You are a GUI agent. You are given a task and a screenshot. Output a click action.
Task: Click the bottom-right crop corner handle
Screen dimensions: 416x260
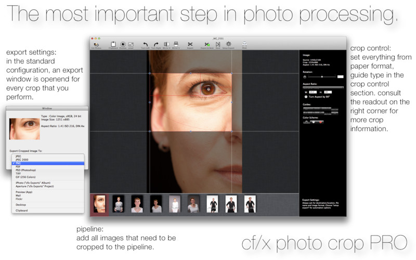coord(232,132)
